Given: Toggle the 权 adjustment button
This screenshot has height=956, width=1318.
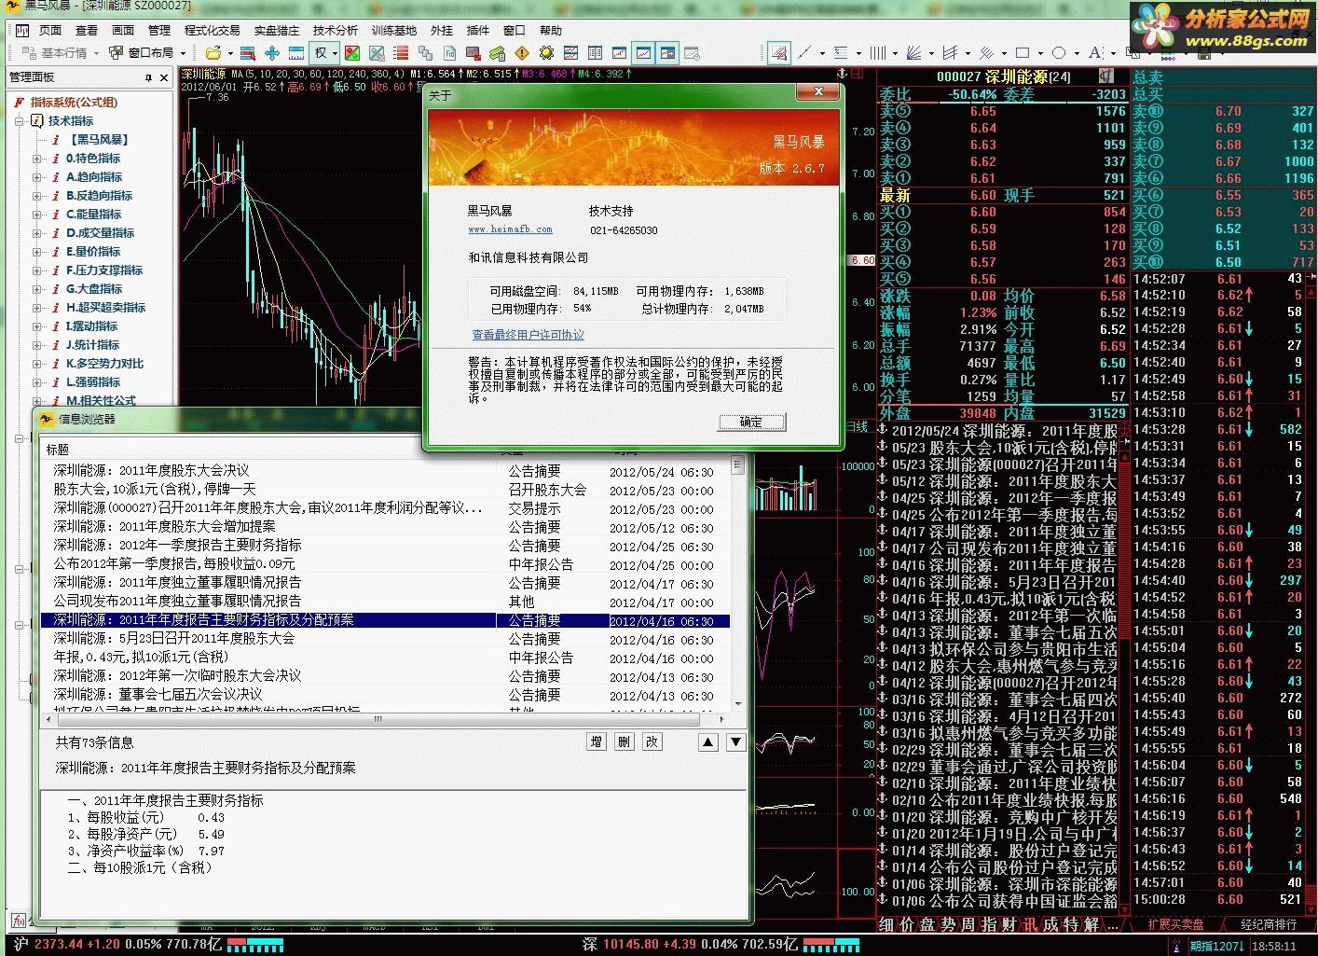Looking at the screenshot, I should [x=320, y=53].
